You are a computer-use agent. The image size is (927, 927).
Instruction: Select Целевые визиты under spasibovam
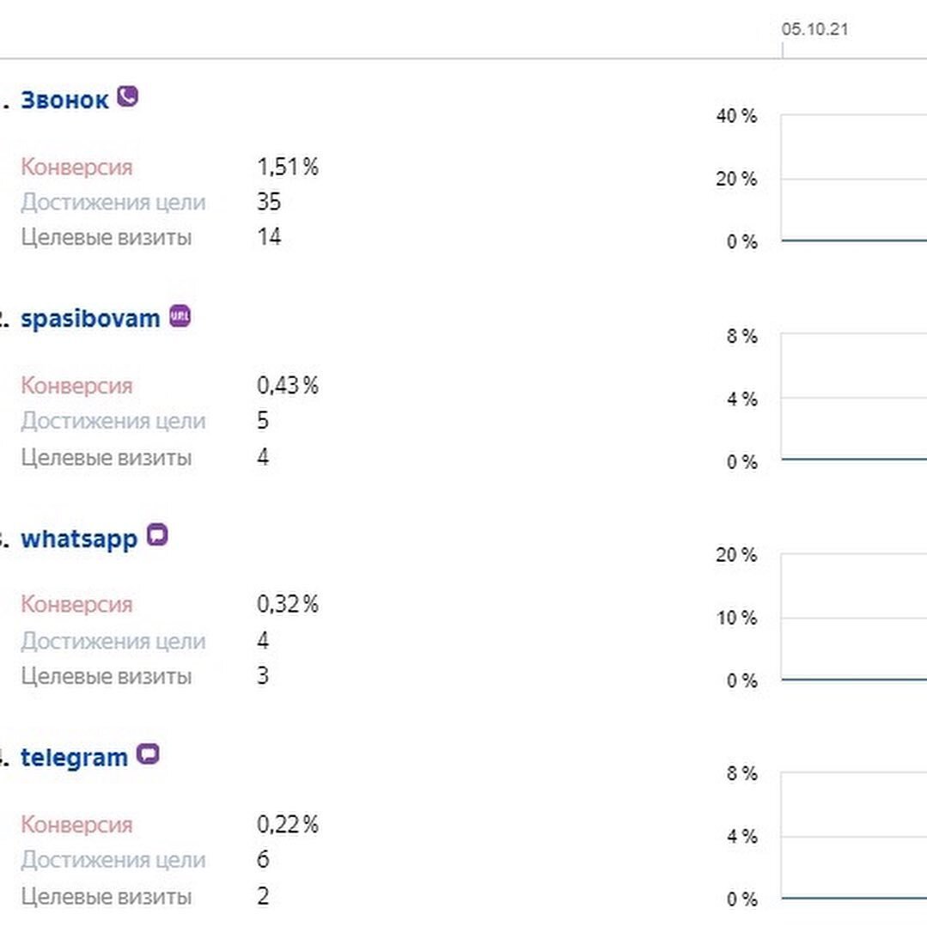click(x=106, y=458)
